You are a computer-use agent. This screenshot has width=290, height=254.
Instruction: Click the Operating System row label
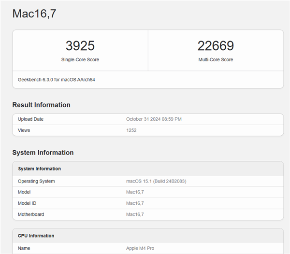point(36,182)
